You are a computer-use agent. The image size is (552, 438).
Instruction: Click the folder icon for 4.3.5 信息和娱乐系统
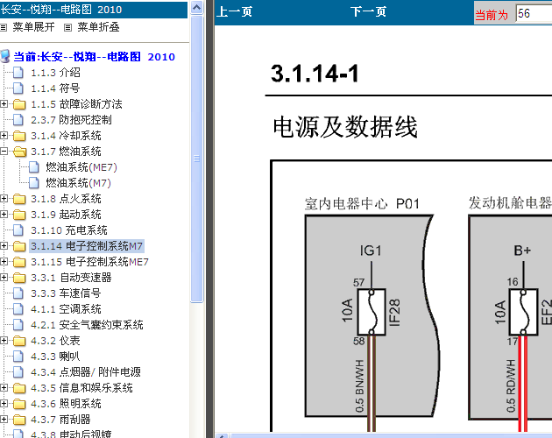19,388
